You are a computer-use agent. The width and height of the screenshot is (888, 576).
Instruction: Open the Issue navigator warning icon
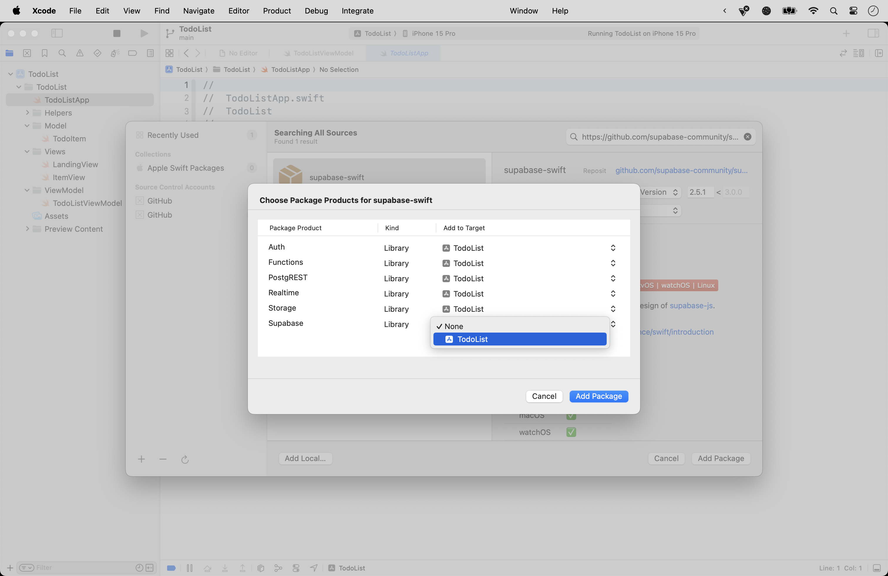[x=80, y=53]
